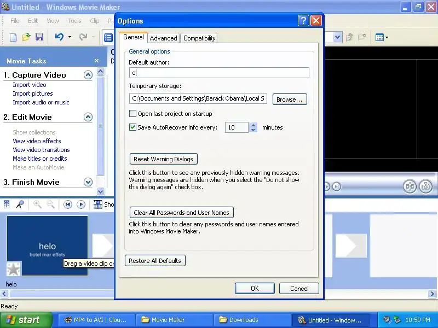438x328 pixels.
Task: Close the Movie Tasks pane with X
Action: [97, 61]
